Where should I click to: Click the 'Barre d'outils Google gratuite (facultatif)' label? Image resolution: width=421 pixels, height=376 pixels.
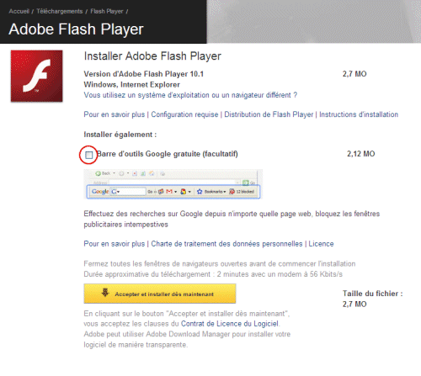[x=168, y=154]
